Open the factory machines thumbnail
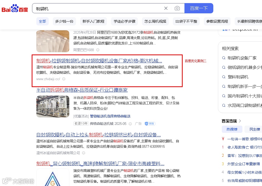 click(x=53, y=106)
